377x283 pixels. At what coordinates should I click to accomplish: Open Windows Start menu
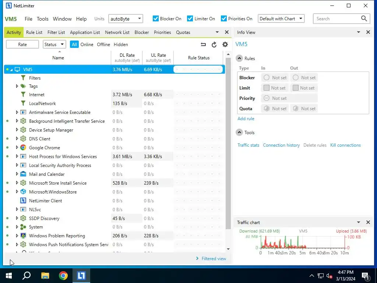(x=9, y=276)
